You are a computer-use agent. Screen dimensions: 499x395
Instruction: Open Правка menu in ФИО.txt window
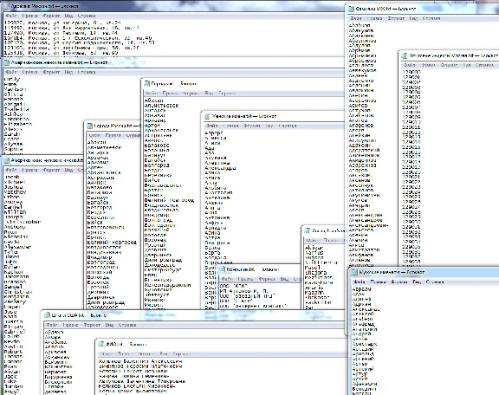coord(125,354)
